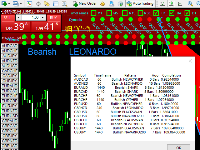Click the AUDUSD symbol button on left
Image resolution: width=200 pixels, height=150 pixels.
[x=10, y=66]
